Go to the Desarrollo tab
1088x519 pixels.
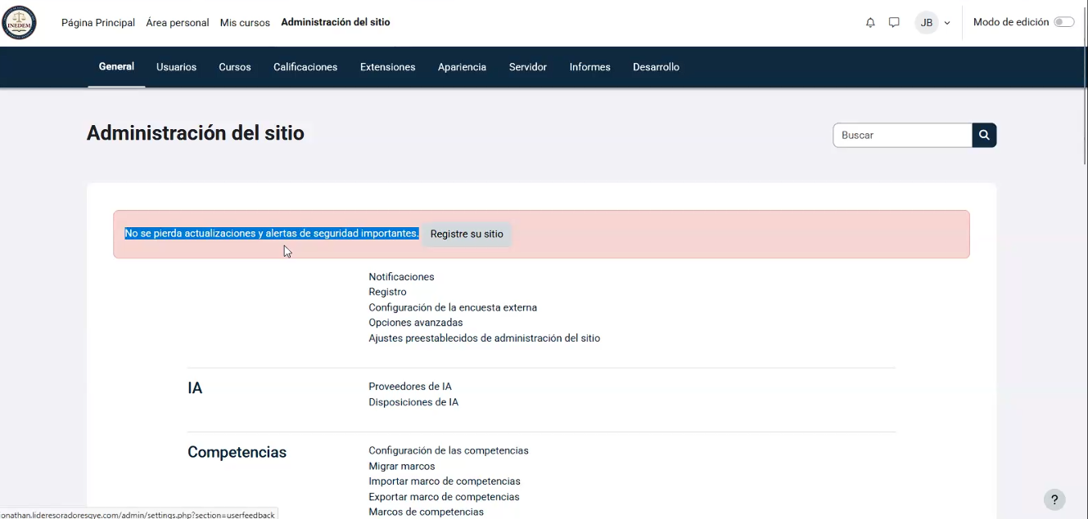656,67
